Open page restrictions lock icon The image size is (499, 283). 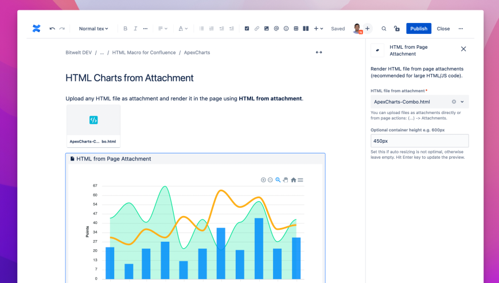pos(396,29)
